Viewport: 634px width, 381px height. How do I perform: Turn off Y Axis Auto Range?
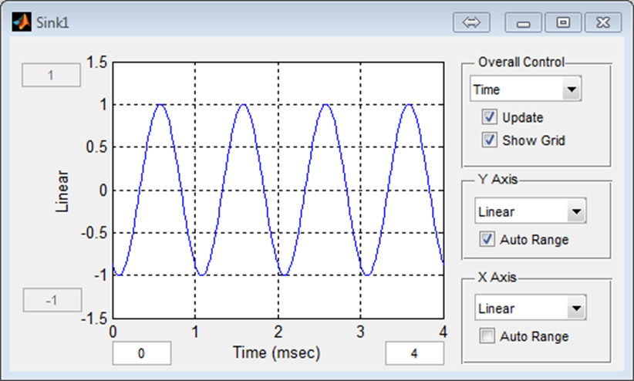pos(487,239)
